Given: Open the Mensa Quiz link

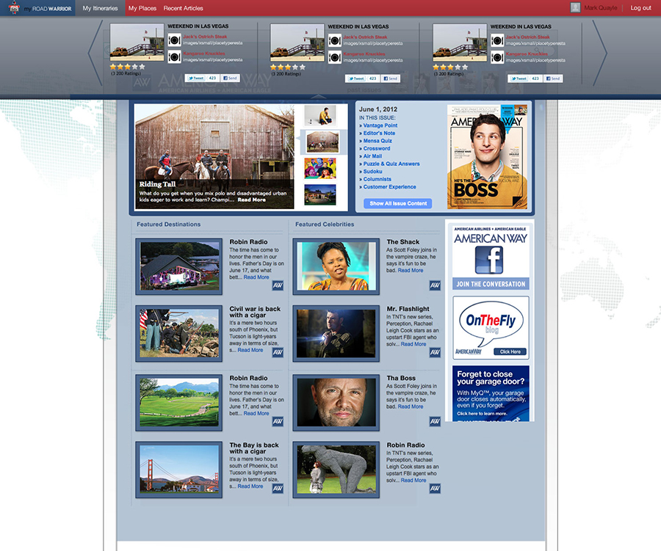Looking at the screenshot, I should point(377,141).
